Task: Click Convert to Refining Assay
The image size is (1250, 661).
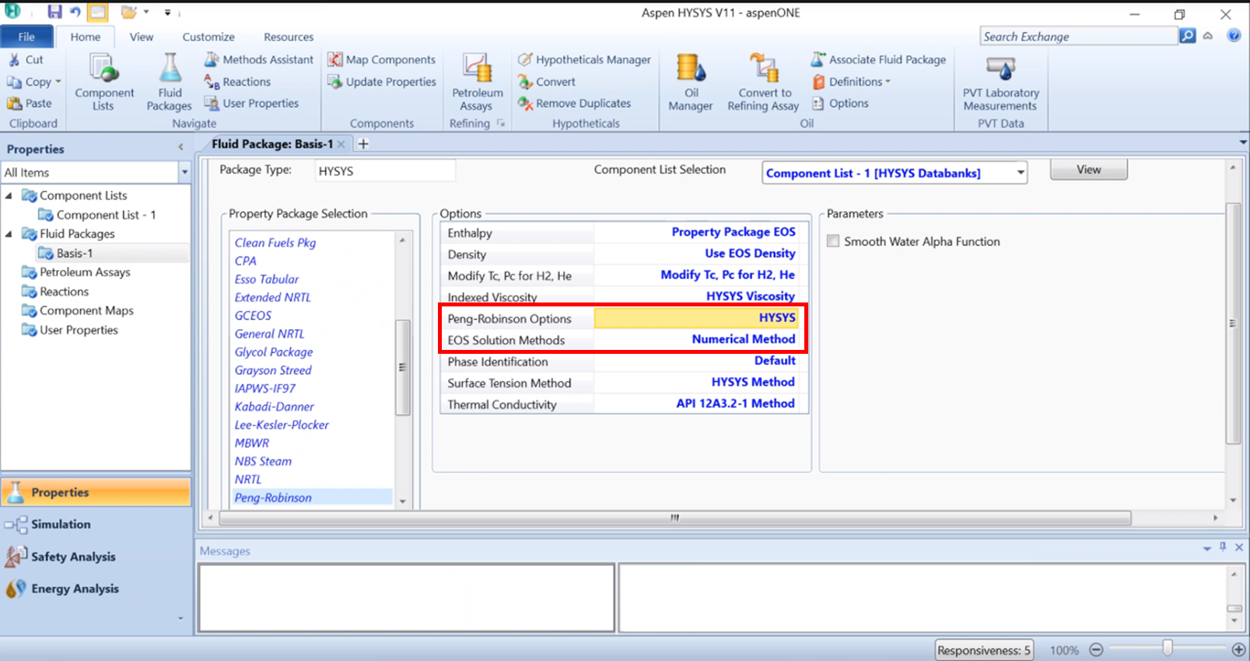Action: point(763,82)
